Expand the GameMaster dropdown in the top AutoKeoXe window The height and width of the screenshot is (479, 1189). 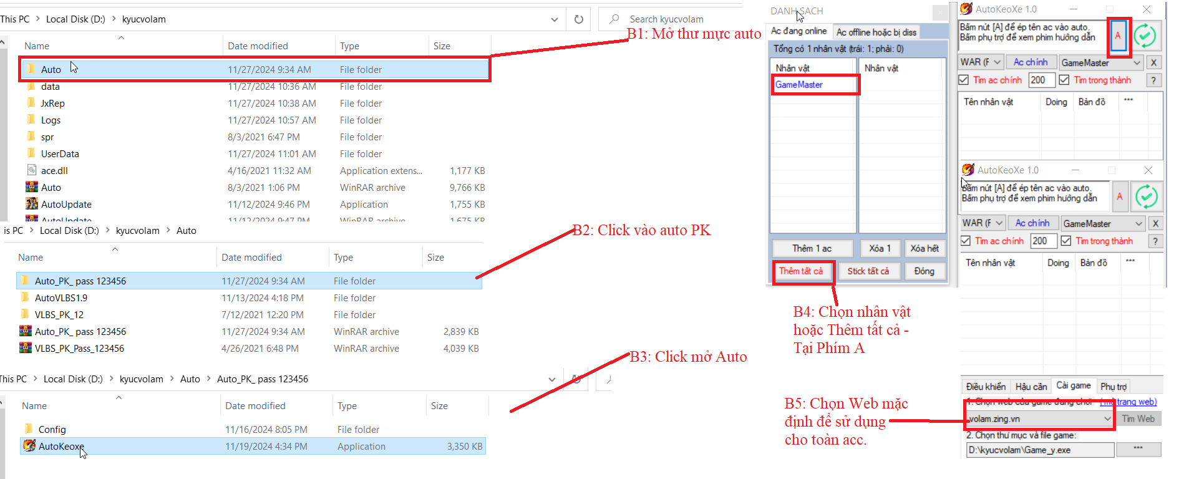click(1137, 63)
